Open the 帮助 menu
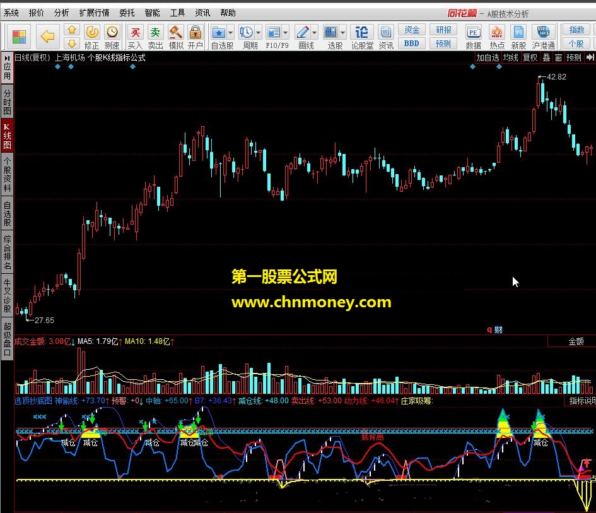596x513 pixels. (x=228, y=13)
